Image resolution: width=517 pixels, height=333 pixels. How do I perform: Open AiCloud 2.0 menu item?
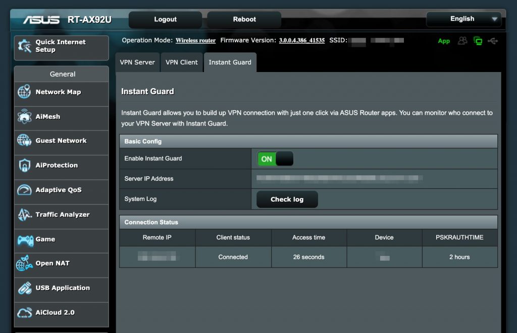tap(61, 315)
